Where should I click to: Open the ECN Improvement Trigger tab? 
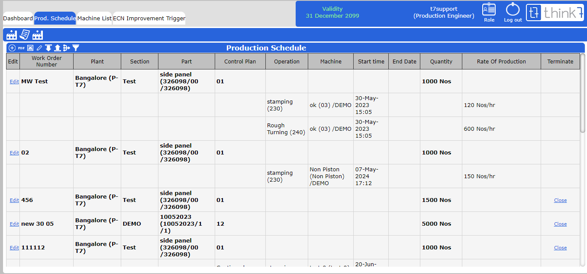[x=149, y=18]
